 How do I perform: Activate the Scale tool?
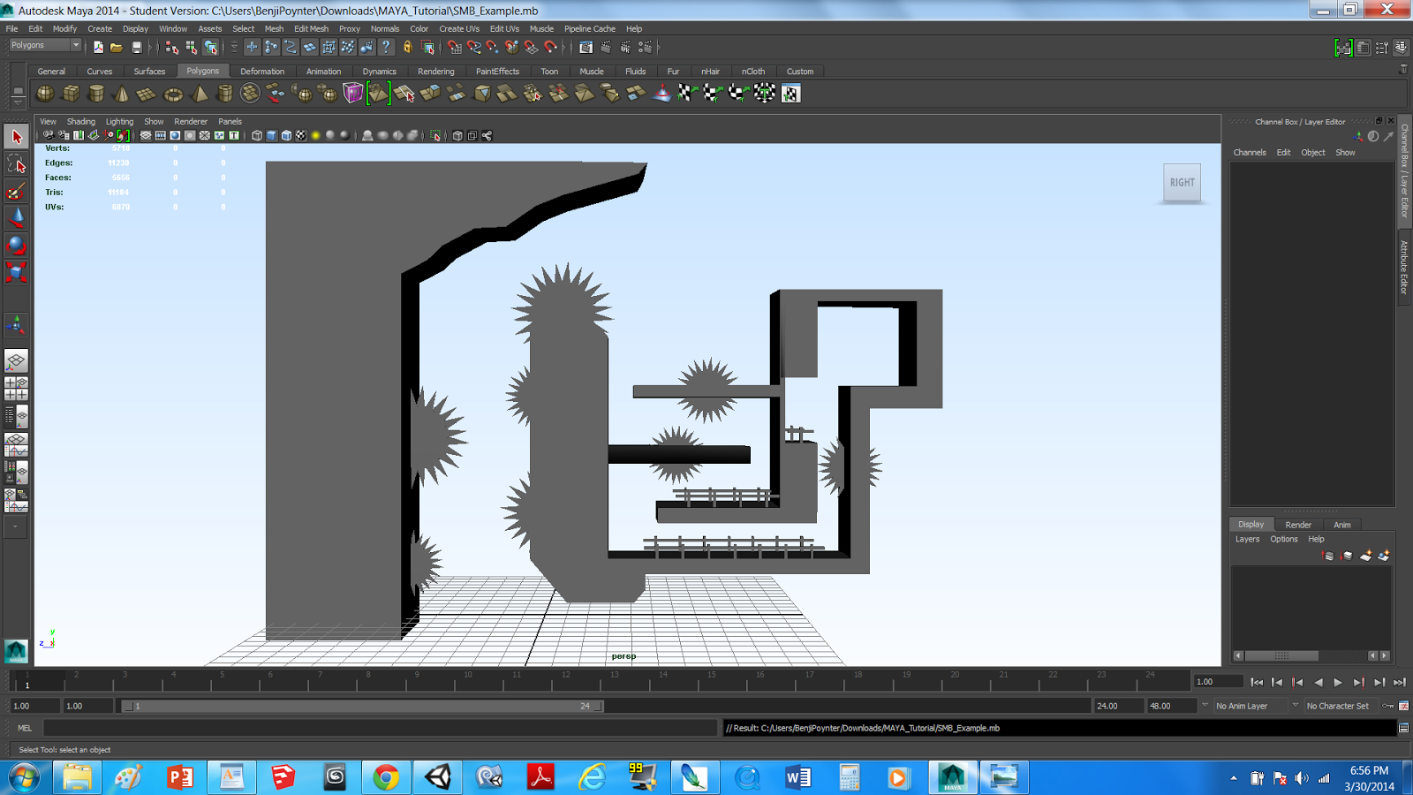16,271
